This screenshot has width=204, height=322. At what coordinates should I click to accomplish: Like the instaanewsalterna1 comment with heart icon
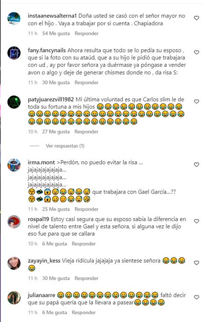coord(196,18)
